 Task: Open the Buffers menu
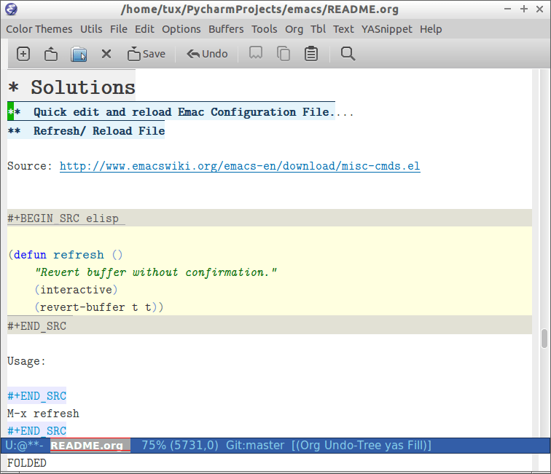click(226, 29)
